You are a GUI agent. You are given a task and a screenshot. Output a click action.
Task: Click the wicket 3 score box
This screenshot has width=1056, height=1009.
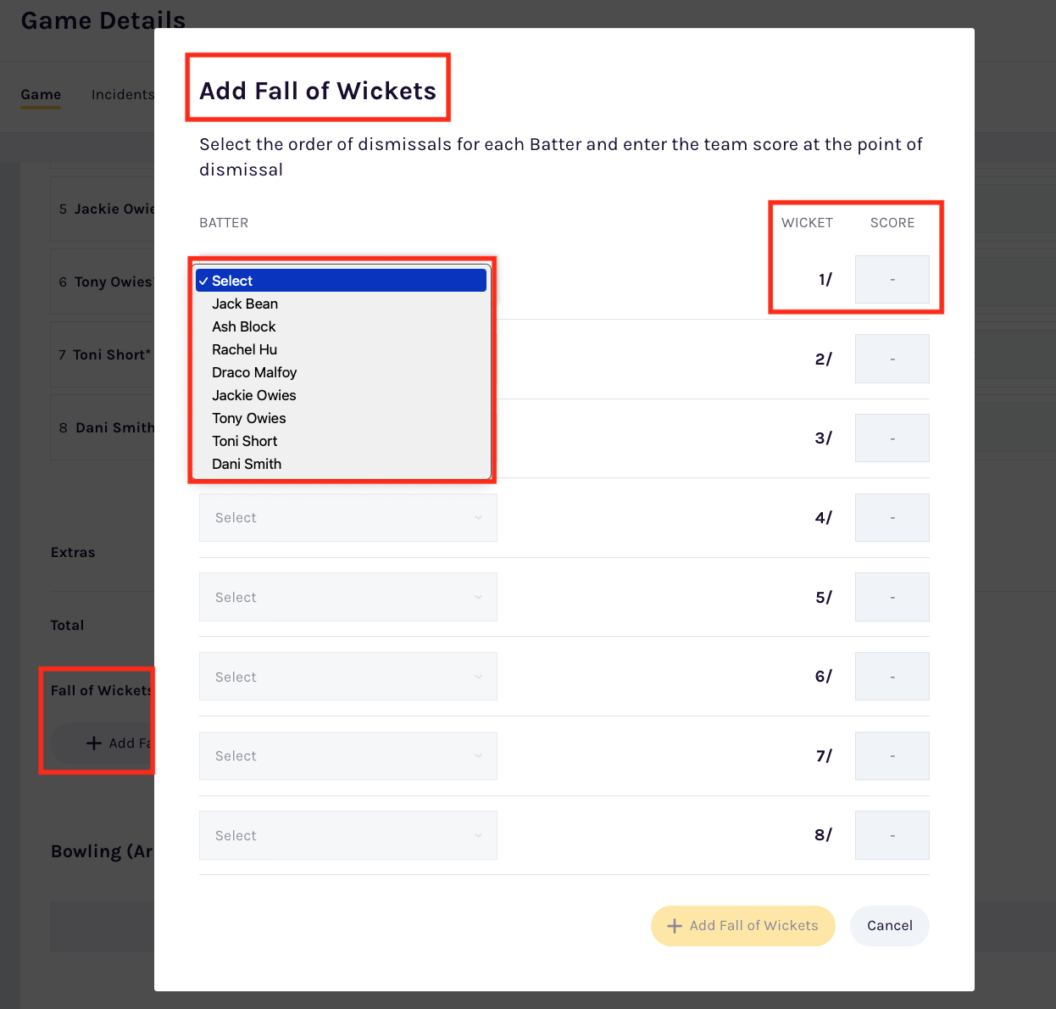[x=892, y=438]
